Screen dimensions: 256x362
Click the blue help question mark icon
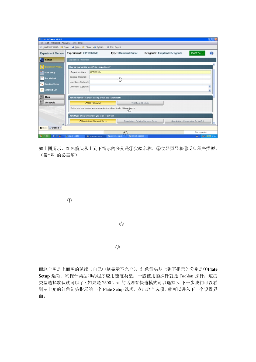(211, 53)
